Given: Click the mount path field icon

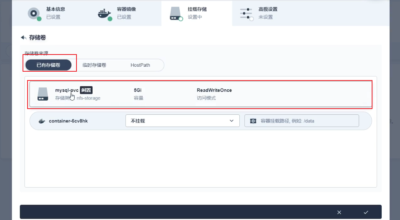Looking at the screenshot, I should tap(253, 121).
